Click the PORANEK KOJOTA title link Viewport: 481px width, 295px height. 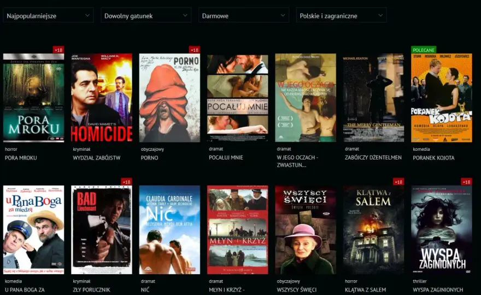[x=433, y=158]
